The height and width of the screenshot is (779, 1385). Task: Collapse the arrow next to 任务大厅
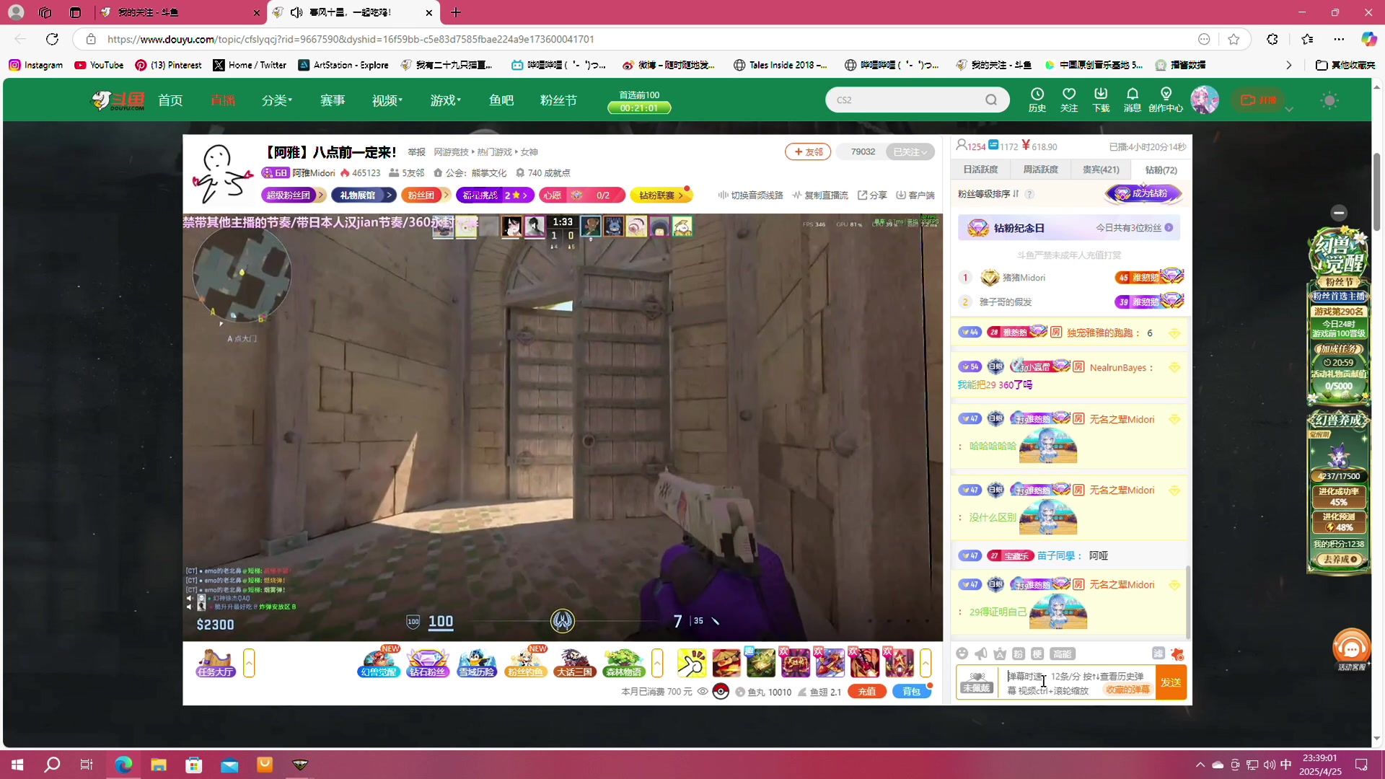(249, 663)
